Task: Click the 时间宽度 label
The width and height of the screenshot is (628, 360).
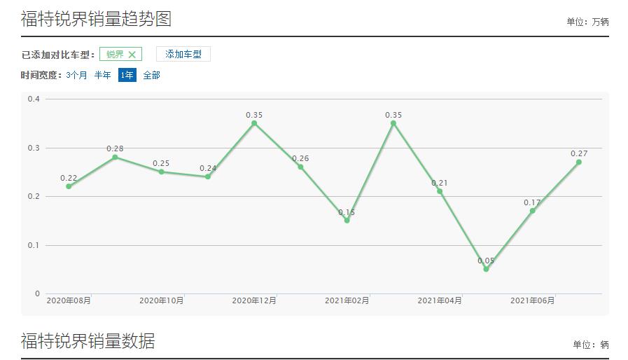Action: [x=41, y=76]
